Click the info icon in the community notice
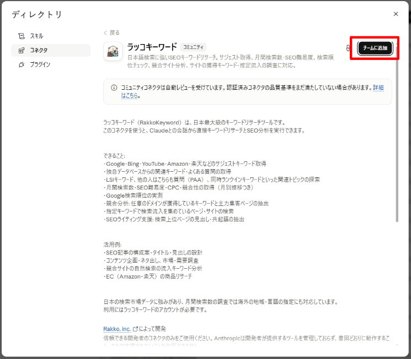 tap(114, 88)
